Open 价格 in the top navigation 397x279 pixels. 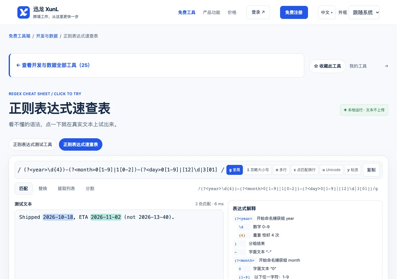[232, 12]
